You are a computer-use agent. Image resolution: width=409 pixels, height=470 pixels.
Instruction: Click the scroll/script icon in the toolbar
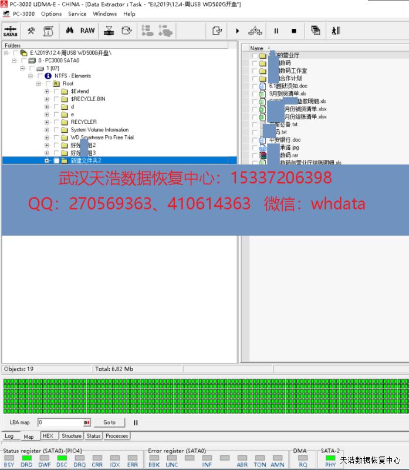click(x=48, y=31)
